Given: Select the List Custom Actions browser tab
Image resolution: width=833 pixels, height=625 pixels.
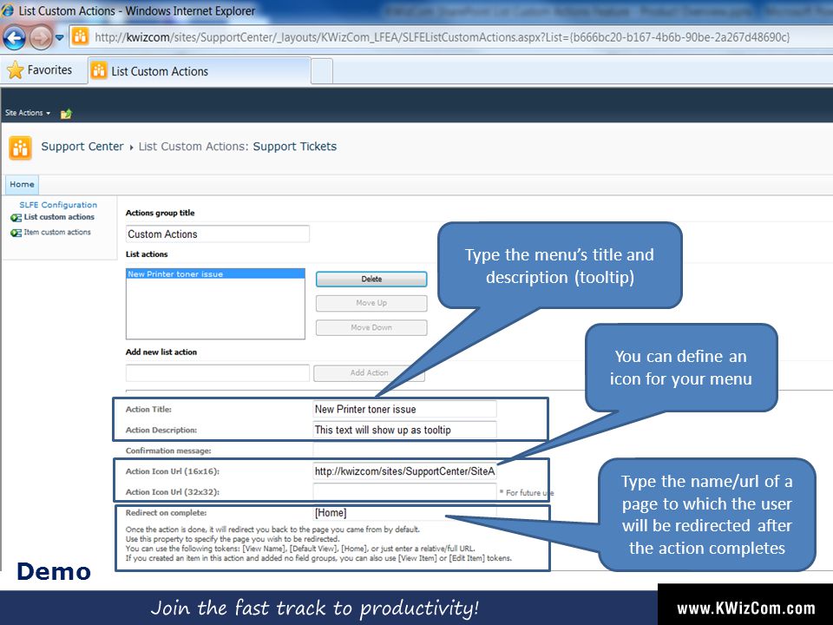Looking at the screenshot, I should 200,71.
